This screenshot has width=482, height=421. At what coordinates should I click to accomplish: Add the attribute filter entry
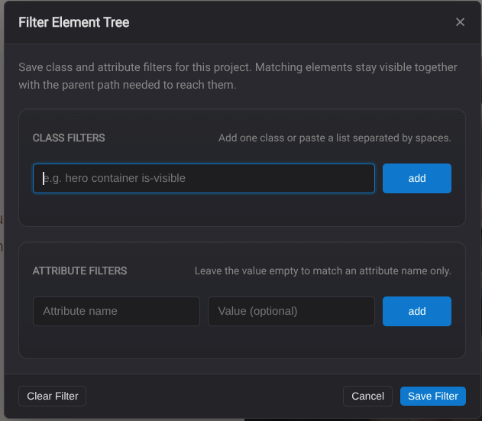(x=417, y=311)
